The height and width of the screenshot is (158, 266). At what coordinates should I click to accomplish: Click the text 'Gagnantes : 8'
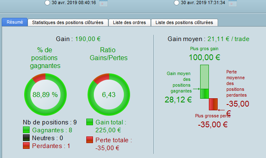52,130
